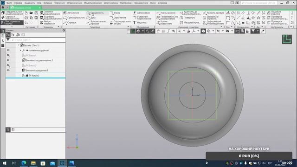Screen dimensions: 297x167
Task: Open the Моделирование menu
Action: pos(93,3)
